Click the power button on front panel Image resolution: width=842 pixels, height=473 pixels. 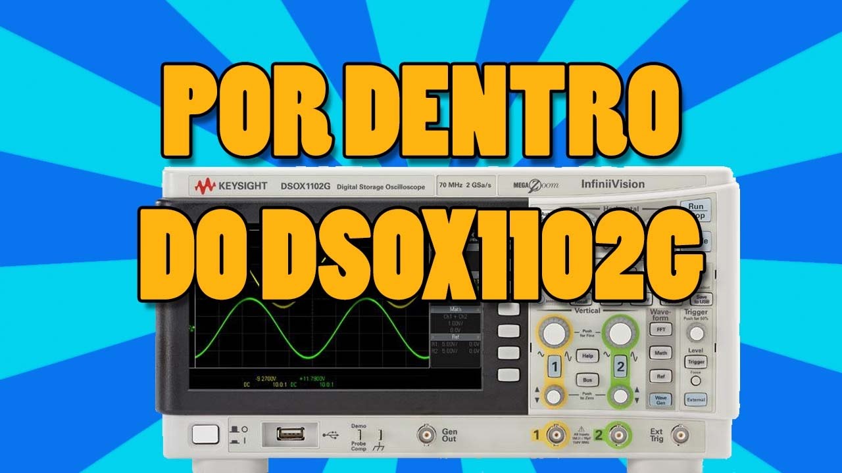(205, 434)
